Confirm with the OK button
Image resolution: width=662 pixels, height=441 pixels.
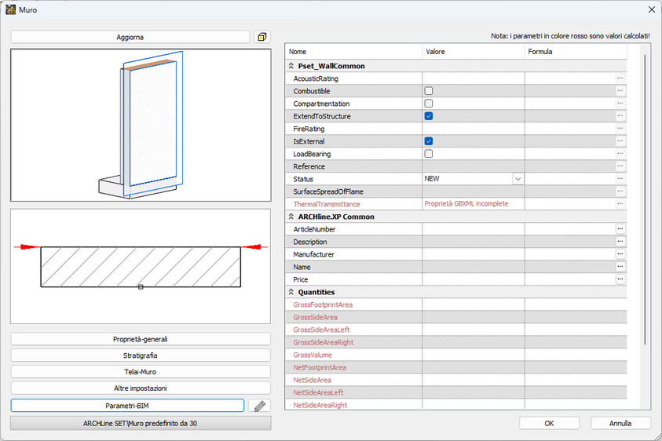coord(549,423)
